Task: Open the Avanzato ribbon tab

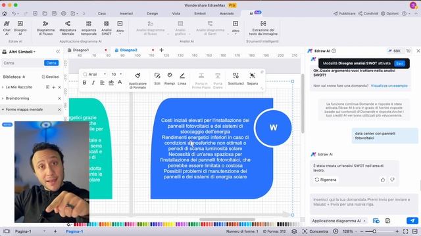Action: (226, 13)
